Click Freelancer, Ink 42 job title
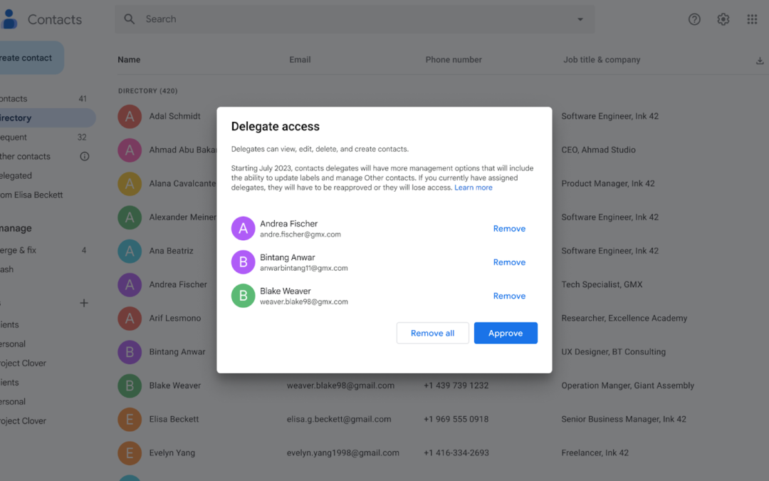The width and height of the screenshot is (769, 481). click(595, 452)
